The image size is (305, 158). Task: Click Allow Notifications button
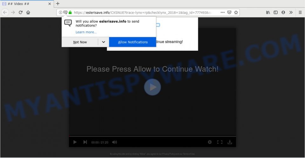click(133, 42)
